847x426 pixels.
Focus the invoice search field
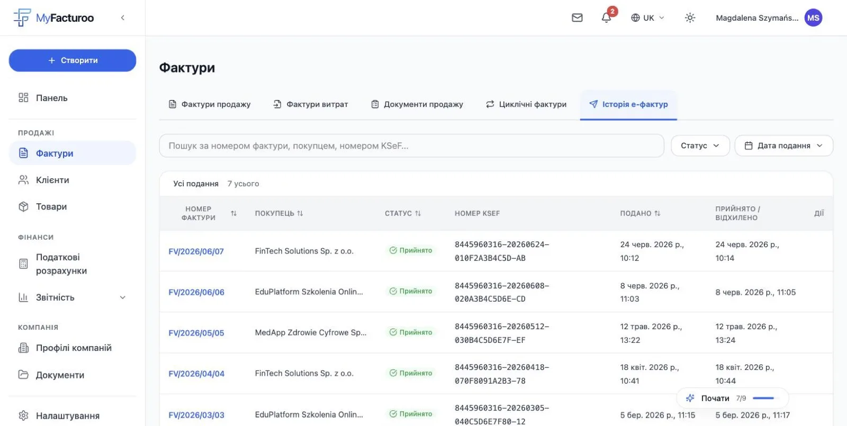(411, 146)
